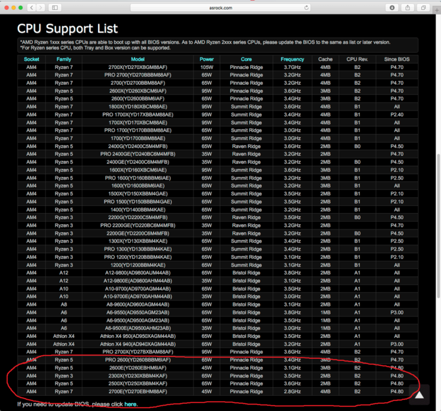Click the 105W power cell
Image resolution: width=441 pixels, height=411 pixels.
click(207, 67)
